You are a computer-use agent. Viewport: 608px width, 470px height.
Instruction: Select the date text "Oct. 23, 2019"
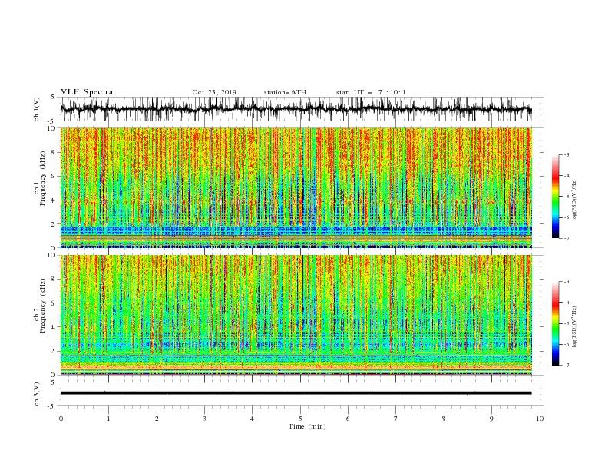214,92
